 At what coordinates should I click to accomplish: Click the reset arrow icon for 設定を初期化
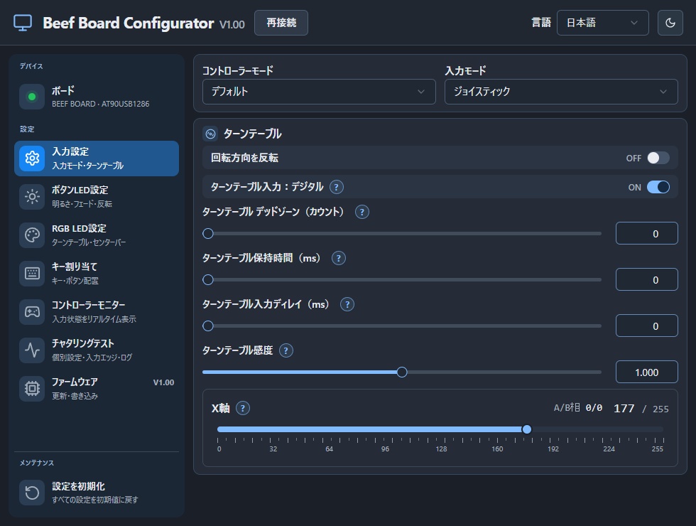pos(32,492)
